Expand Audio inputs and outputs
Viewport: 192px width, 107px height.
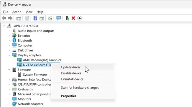(9, 31)
